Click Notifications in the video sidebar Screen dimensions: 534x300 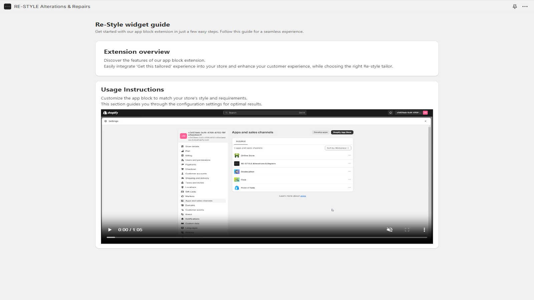pos(192,219)
